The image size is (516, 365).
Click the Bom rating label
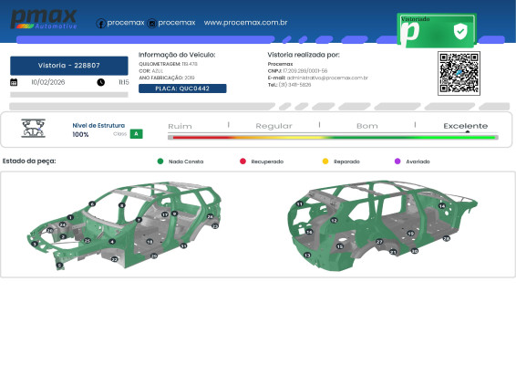point(366,126)
